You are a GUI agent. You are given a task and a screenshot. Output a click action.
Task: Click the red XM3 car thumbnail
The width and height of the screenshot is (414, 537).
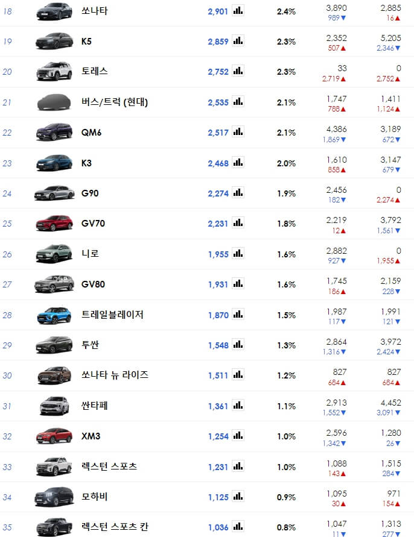54,436
